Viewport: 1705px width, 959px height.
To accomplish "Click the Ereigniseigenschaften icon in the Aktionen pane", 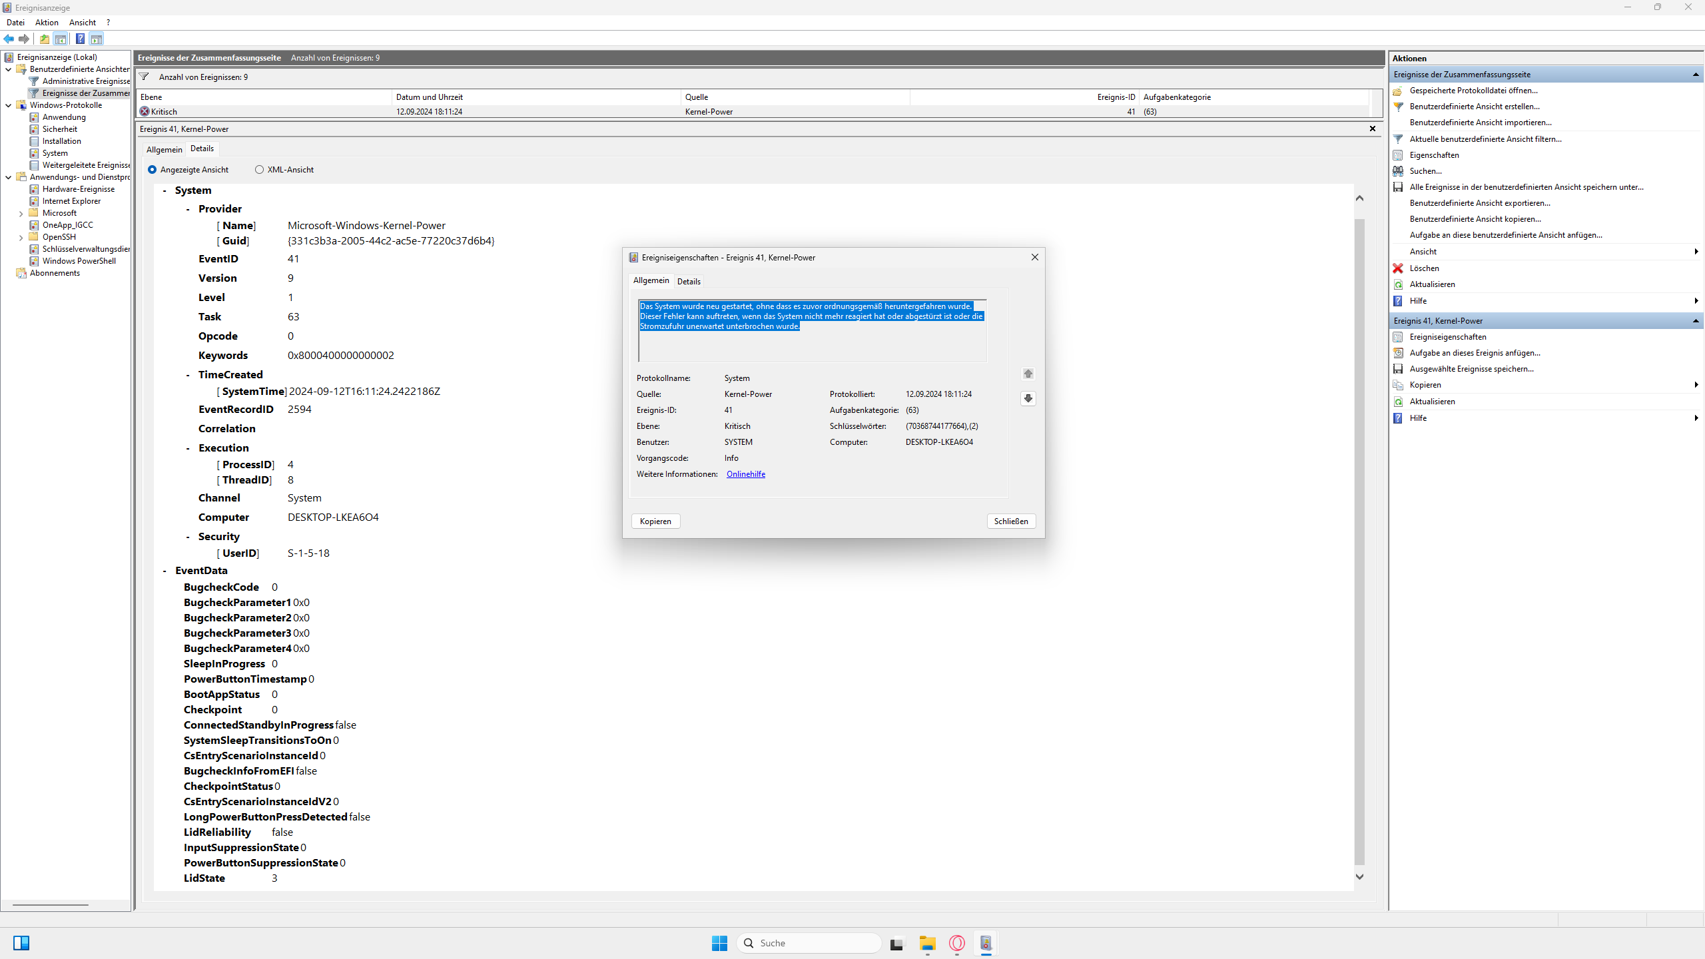I will 1398,336.
